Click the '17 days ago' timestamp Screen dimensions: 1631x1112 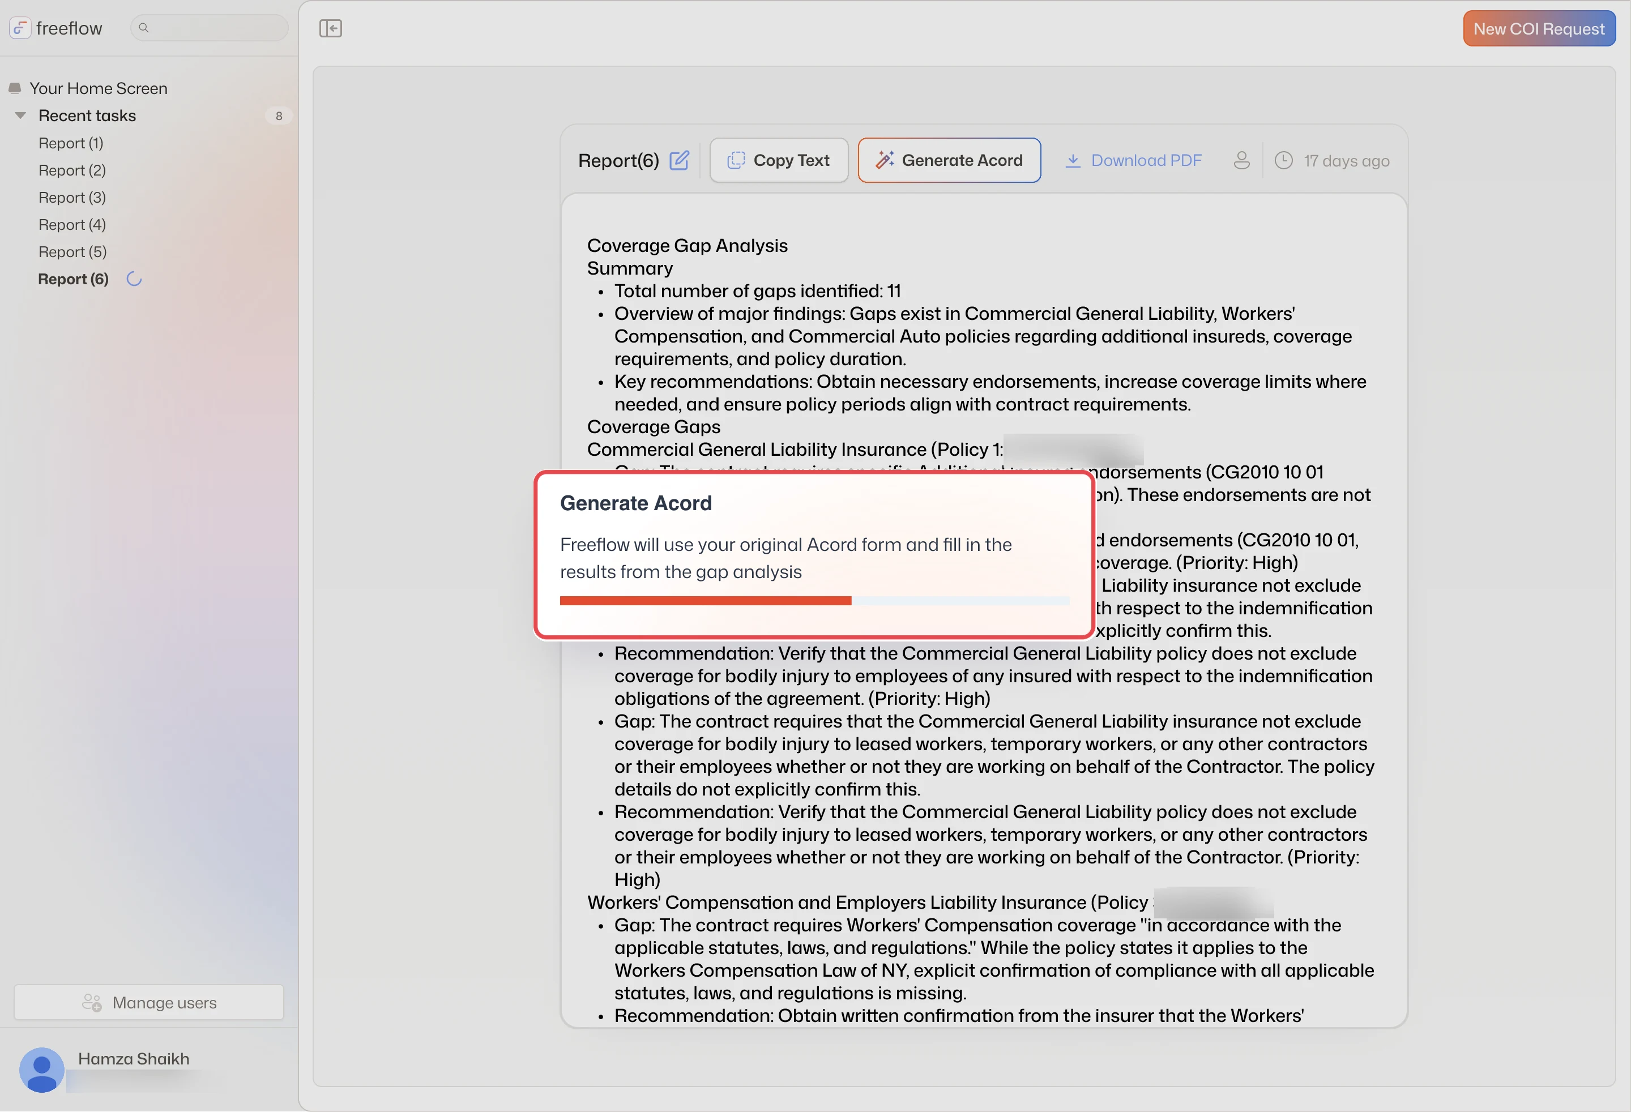click(1346, 161)
